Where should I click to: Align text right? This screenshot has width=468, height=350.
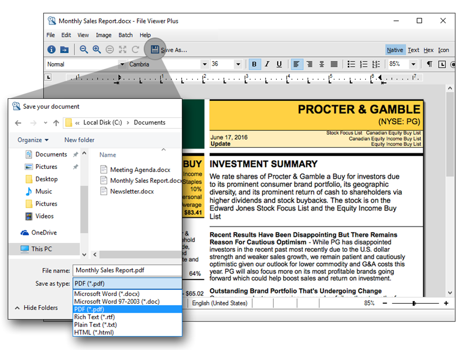[x=310, y=64]
